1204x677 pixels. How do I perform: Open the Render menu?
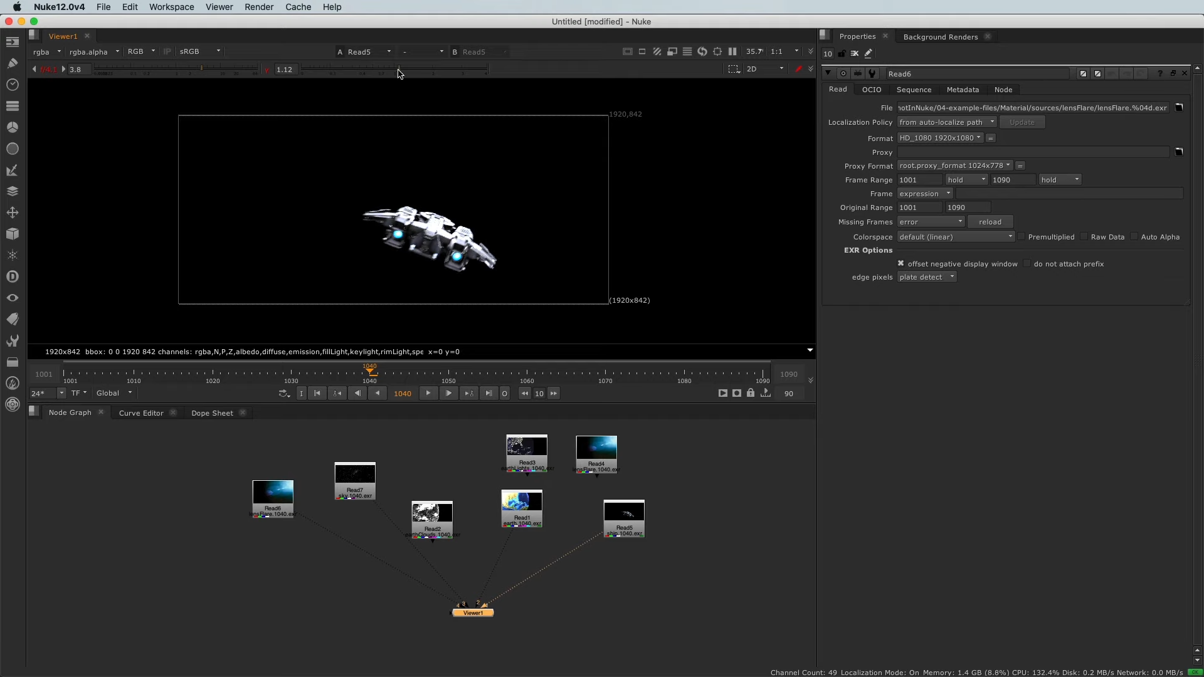pos(259,7)
